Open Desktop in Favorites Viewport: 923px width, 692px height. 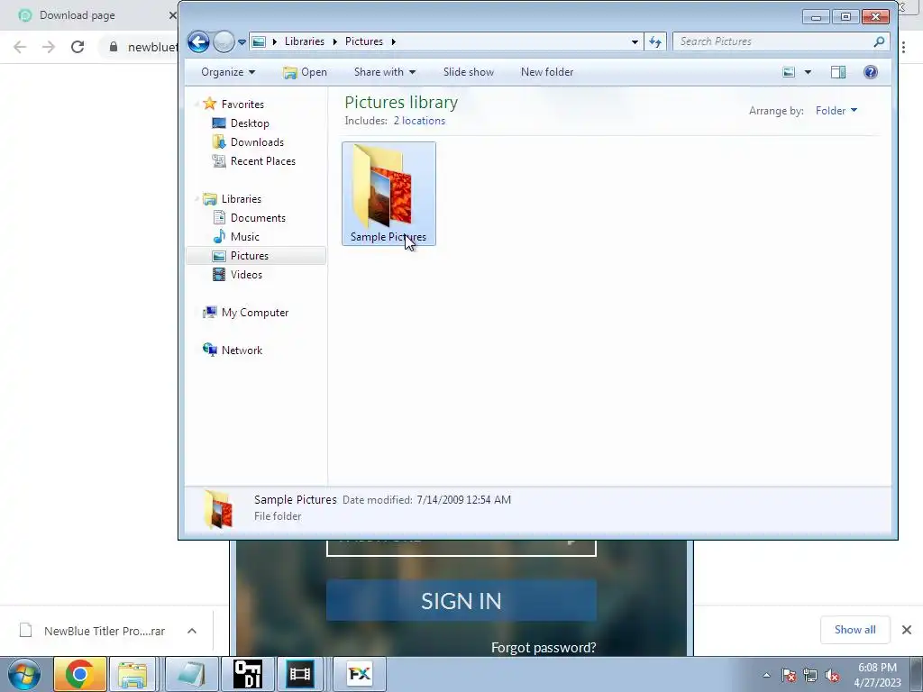(250, 123)
